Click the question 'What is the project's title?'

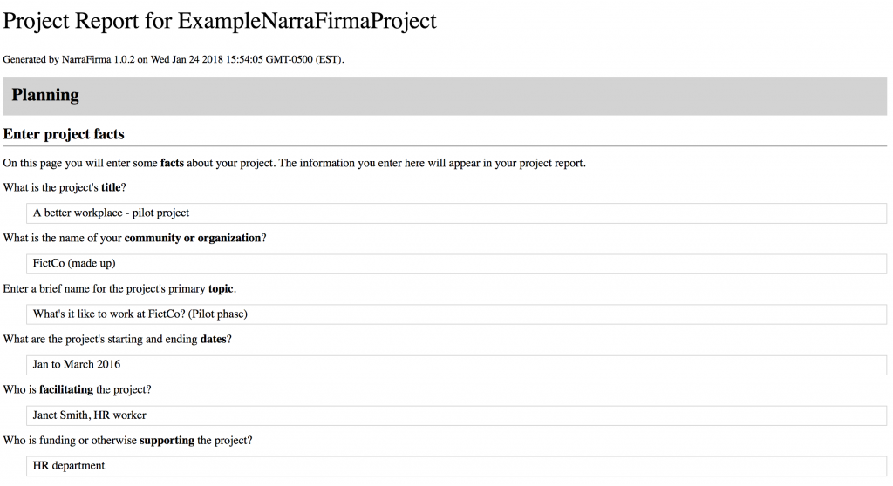(65, 187)
